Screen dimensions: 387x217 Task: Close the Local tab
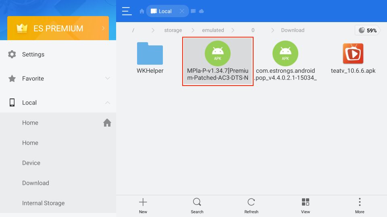click(x=182, y=11)
